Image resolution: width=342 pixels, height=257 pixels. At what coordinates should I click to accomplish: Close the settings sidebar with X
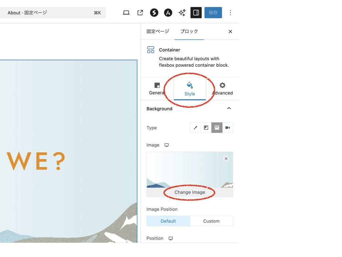pyautogui.click(x=230, y=31)
